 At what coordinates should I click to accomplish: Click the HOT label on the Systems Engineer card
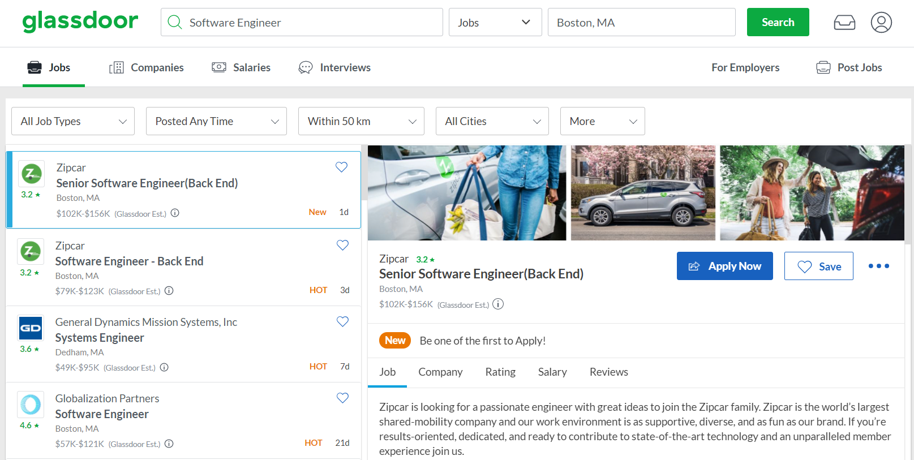318,366
